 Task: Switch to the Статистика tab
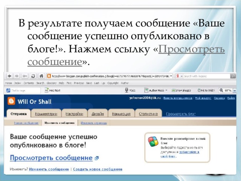point(148,114)
